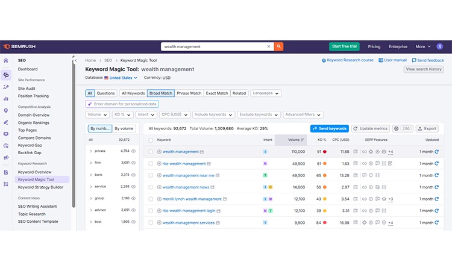Click the Send keywords button
452x271 pixels.
click(x=330, y=128)
